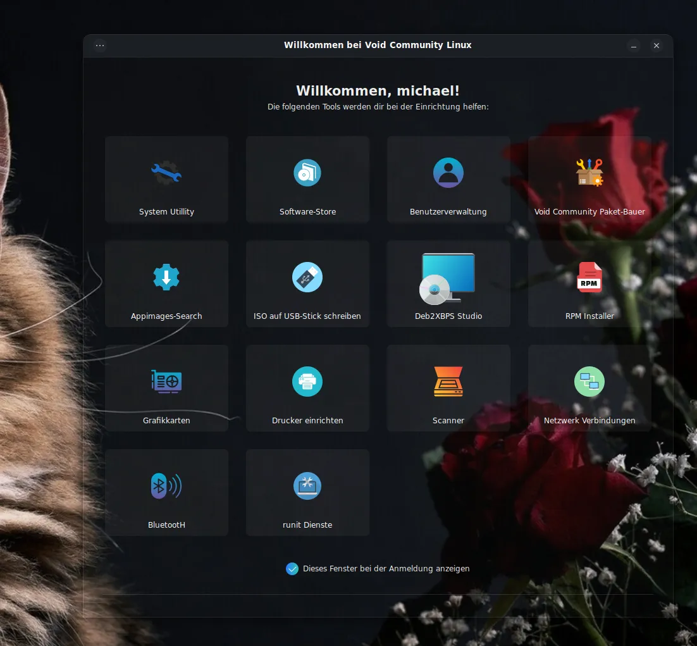Screen dimensions: 697x646
Task: Click the 'Scanner' tile label
Action: click(448, 420)
